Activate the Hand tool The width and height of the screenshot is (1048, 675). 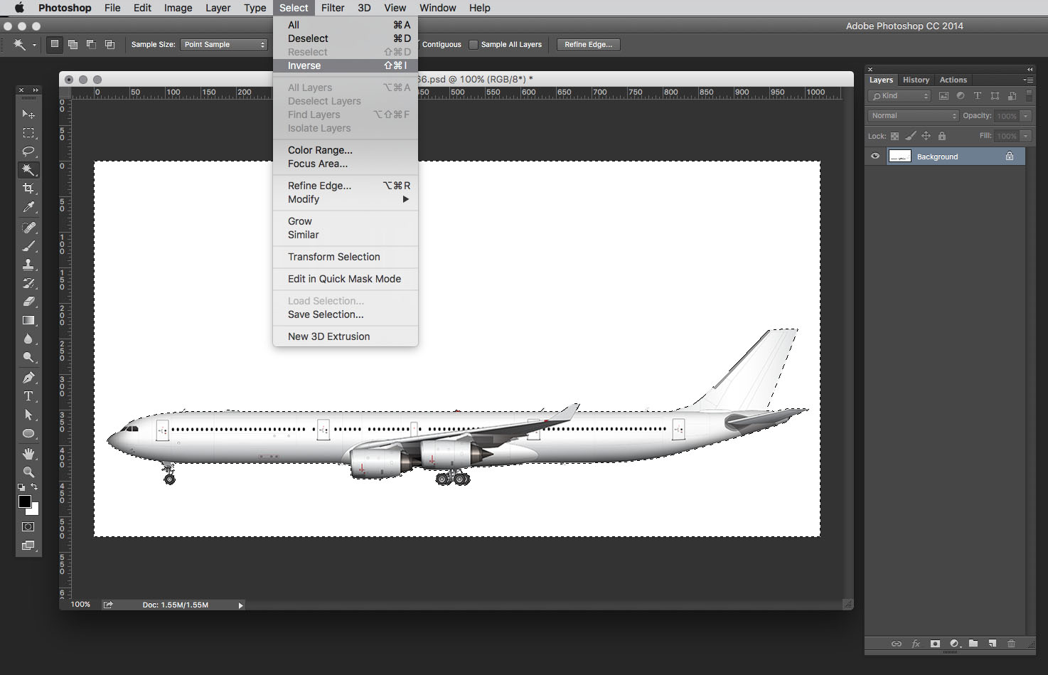tap(28, 453)
